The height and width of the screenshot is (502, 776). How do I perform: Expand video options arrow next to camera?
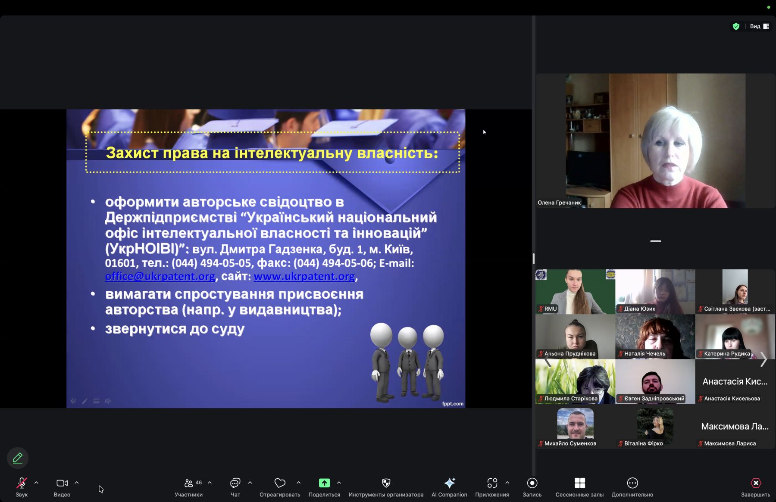tap(77, 483)
